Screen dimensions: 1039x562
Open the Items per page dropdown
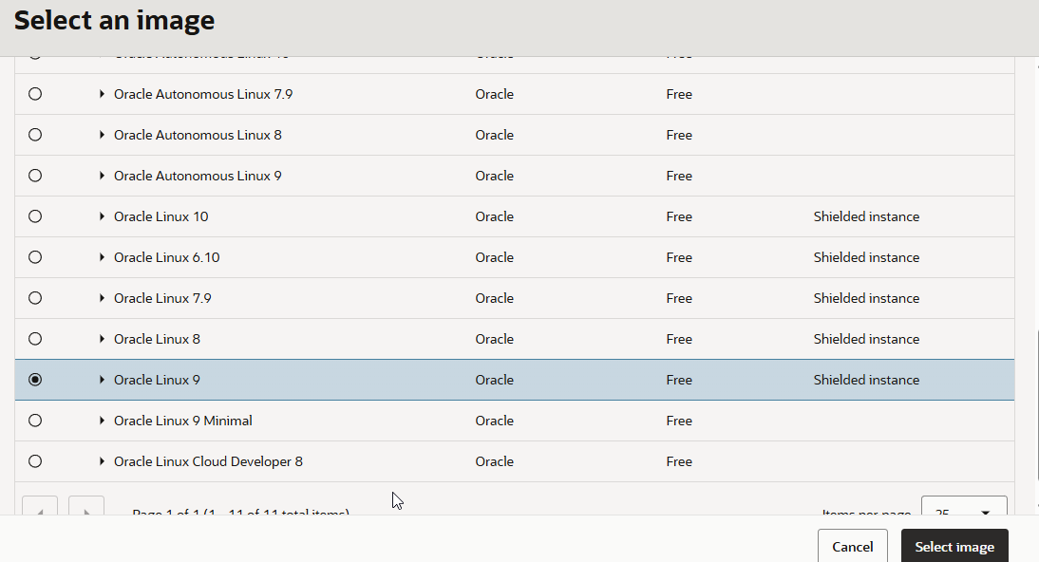[x=964, y=506]
